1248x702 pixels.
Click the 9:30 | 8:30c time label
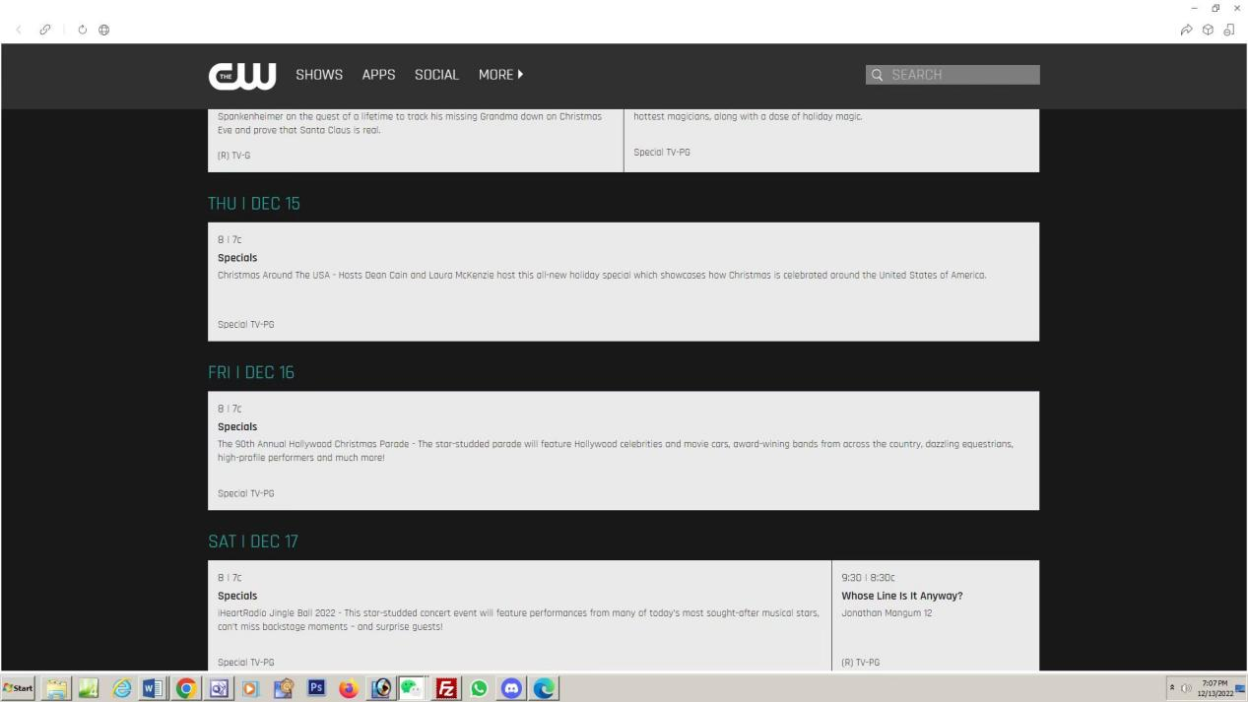[869, 579]
